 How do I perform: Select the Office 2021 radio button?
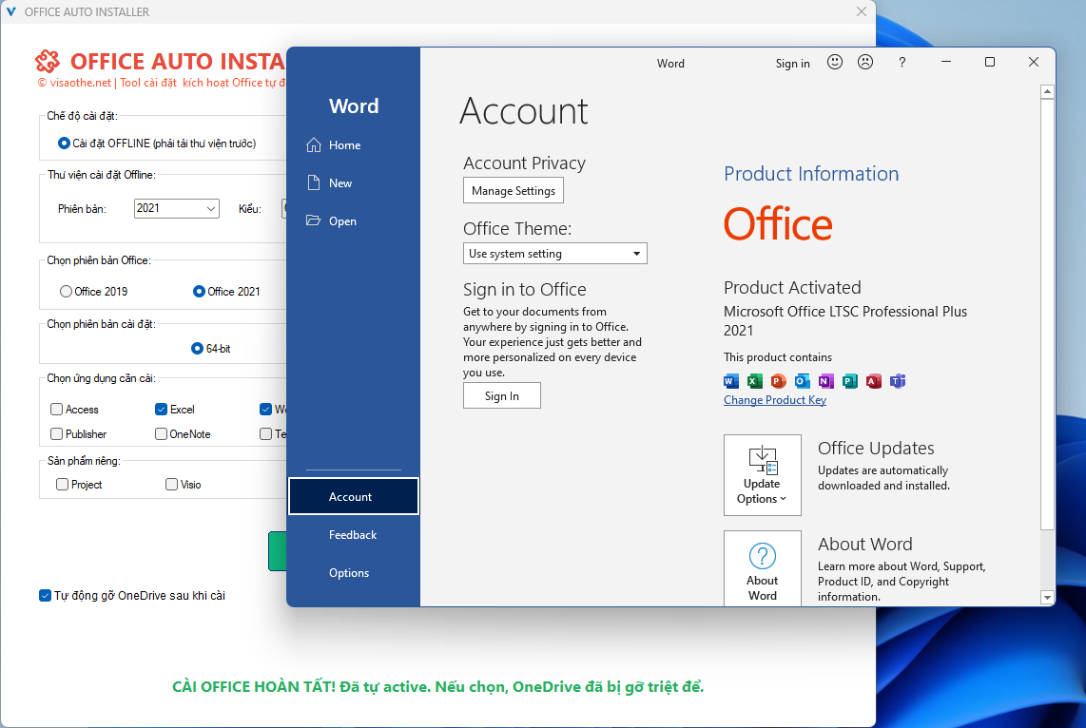[199, 292]
